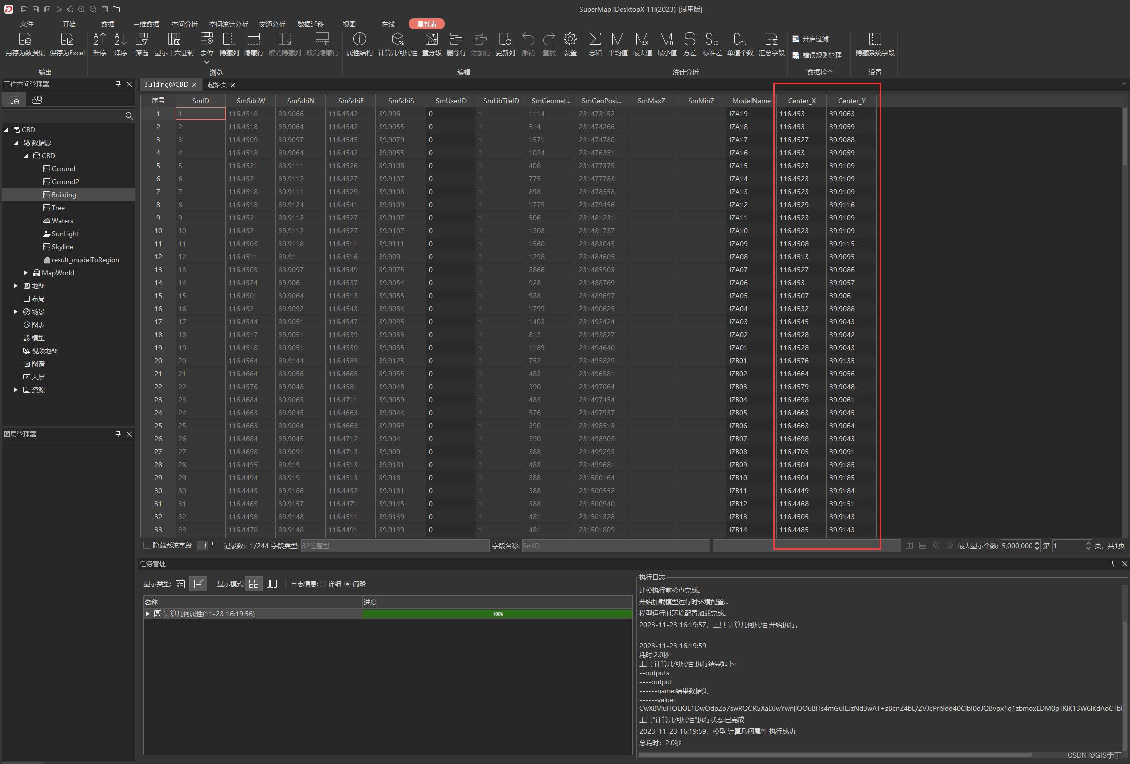Go to next page arrow
The image size is (1130, 764).
[950, 546]
